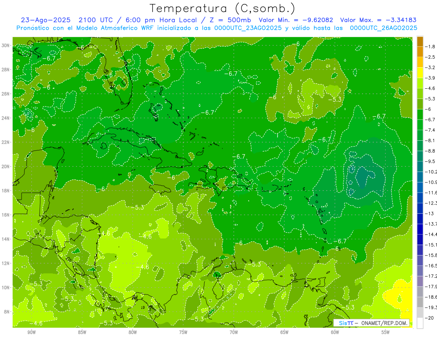Click the title "Temperatura (C,somb.)"
Screen dimensions: 437x337
(x=222, y=9)
